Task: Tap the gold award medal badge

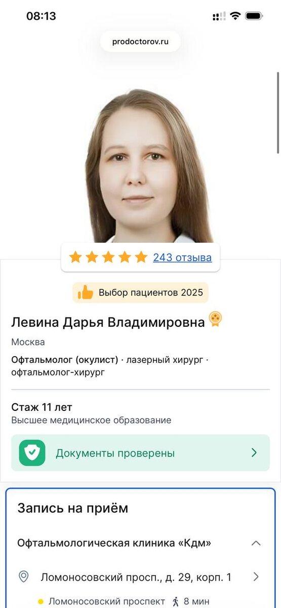Action: click(x=215, y=319)
